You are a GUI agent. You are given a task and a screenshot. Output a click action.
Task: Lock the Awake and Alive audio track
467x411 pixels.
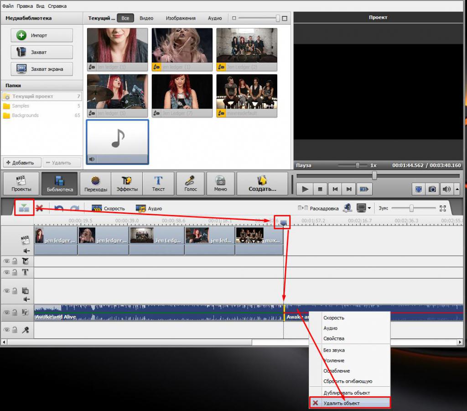click(15, 312)
